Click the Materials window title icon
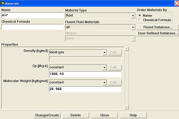 [3, 3]
